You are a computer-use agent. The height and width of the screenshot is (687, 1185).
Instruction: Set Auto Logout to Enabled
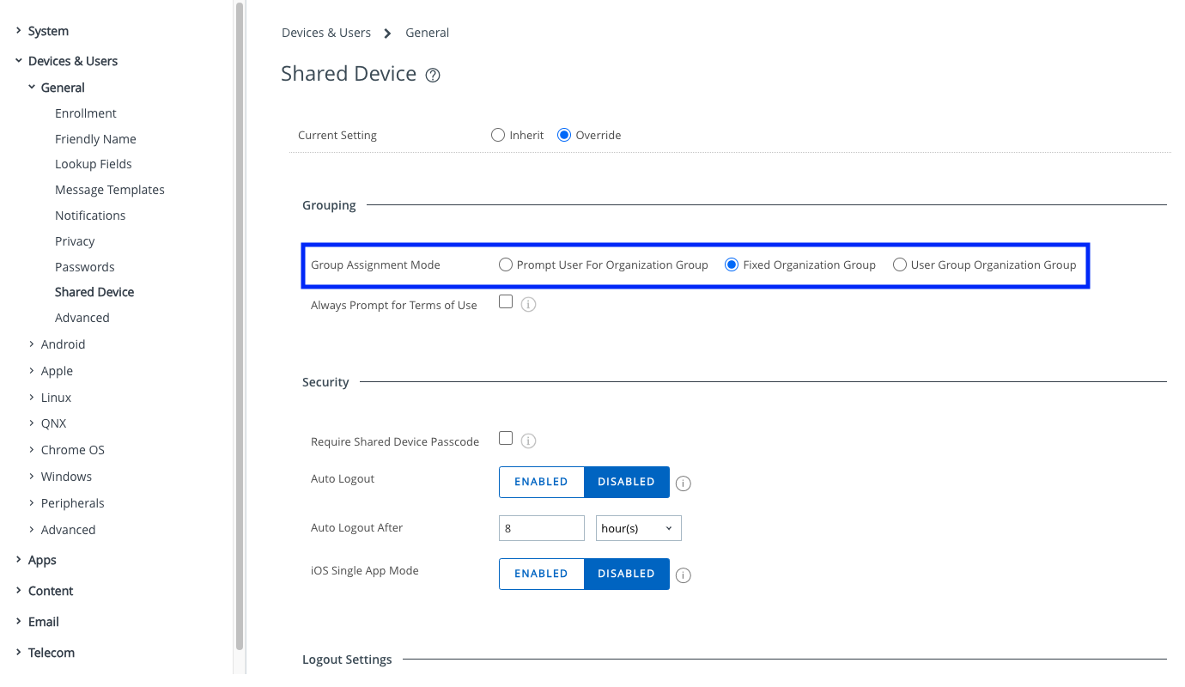pos(541,482)
